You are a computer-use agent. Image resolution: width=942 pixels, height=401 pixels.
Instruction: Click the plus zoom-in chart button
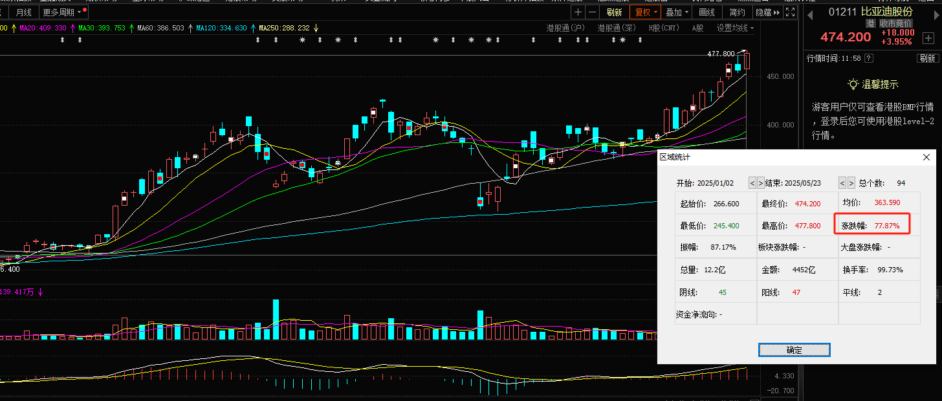pos(578,12)
